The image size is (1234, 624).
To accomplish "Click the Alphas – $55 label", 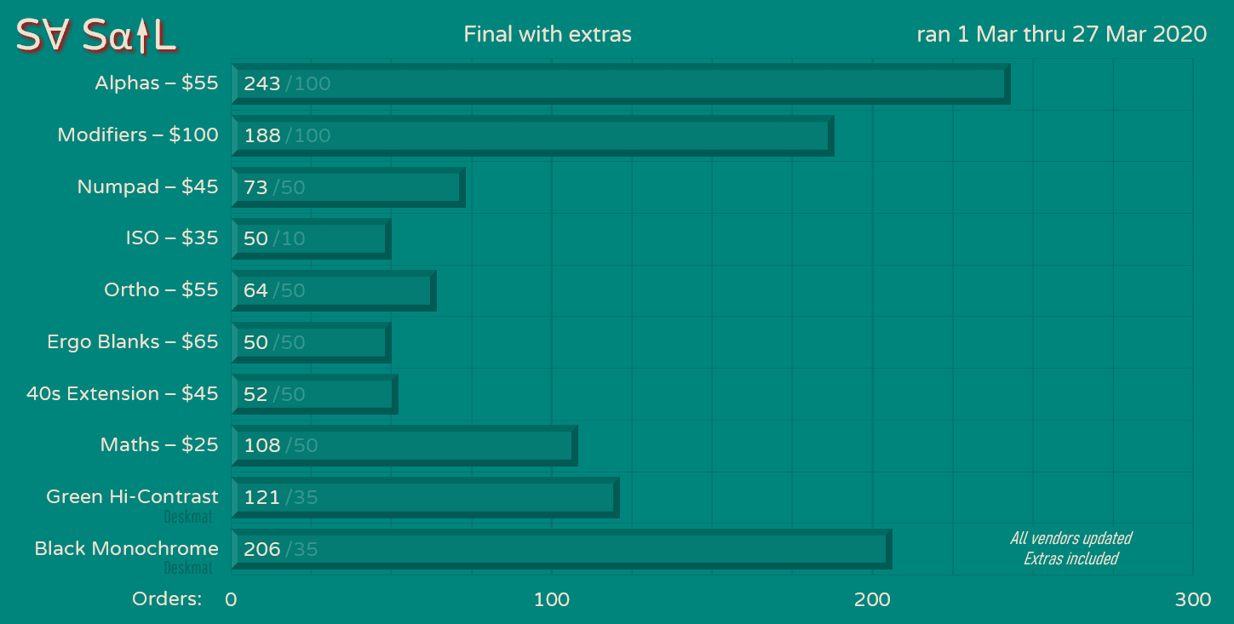I will pos(156,83).
